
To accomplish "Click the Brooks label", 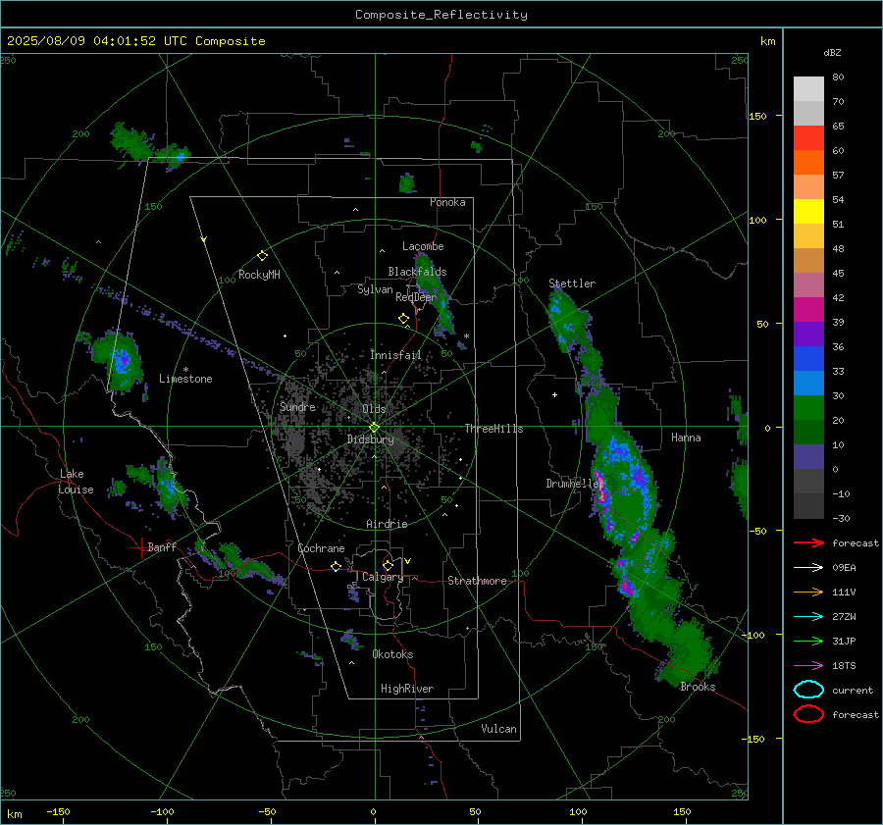I will point(698,687).
